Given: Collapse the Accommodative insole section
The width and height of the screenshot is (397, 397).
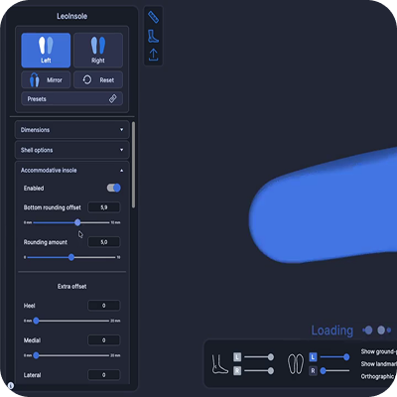Looking at the screenshot, I should pos(72,170).
